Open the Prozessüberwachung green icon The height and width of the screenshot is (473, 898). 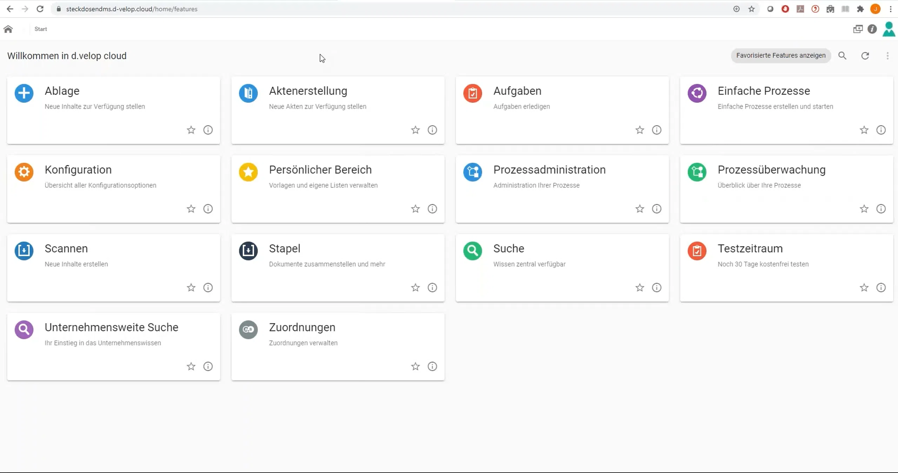pos(697,172)
